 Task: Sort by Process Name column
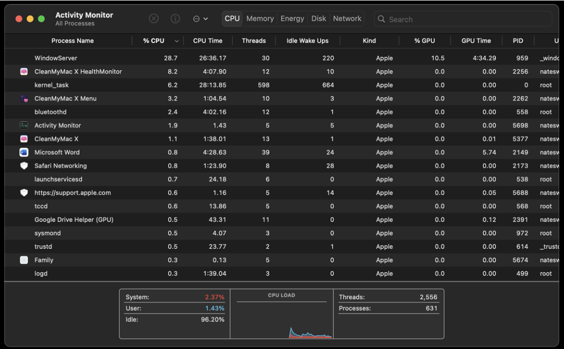click(72, 40)
